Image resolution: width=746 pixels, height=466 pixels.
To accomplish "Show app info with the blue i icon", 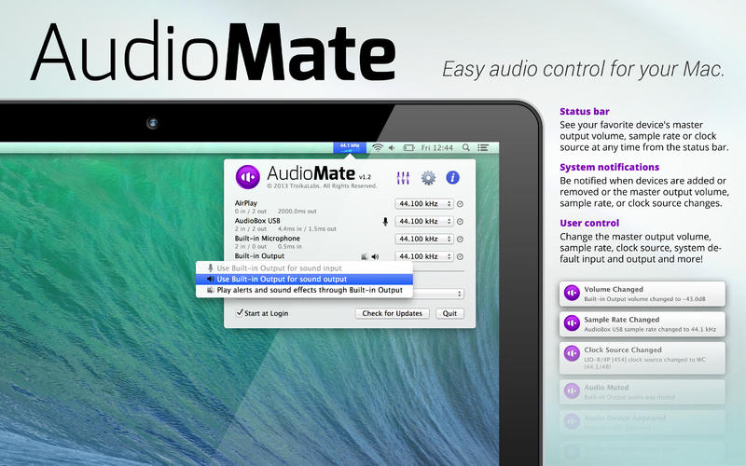I will tap(452, 178).
